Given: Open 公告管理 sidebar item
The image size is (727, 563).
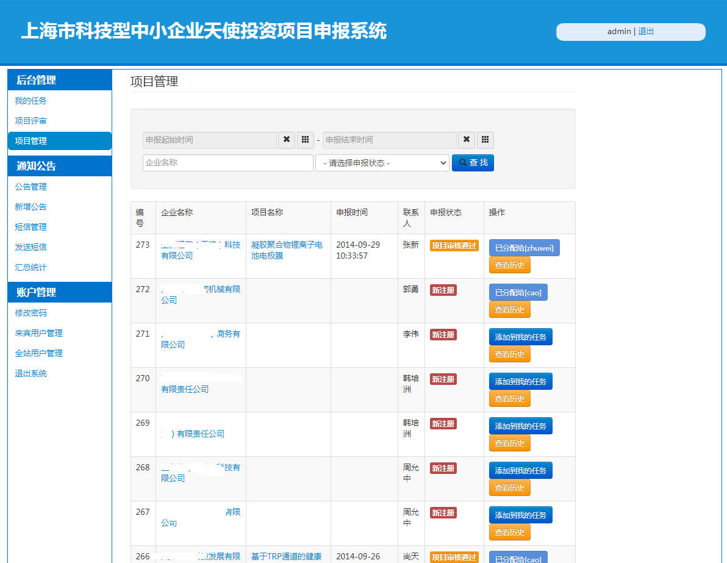Looking at the screenshot, I should 31,187.
